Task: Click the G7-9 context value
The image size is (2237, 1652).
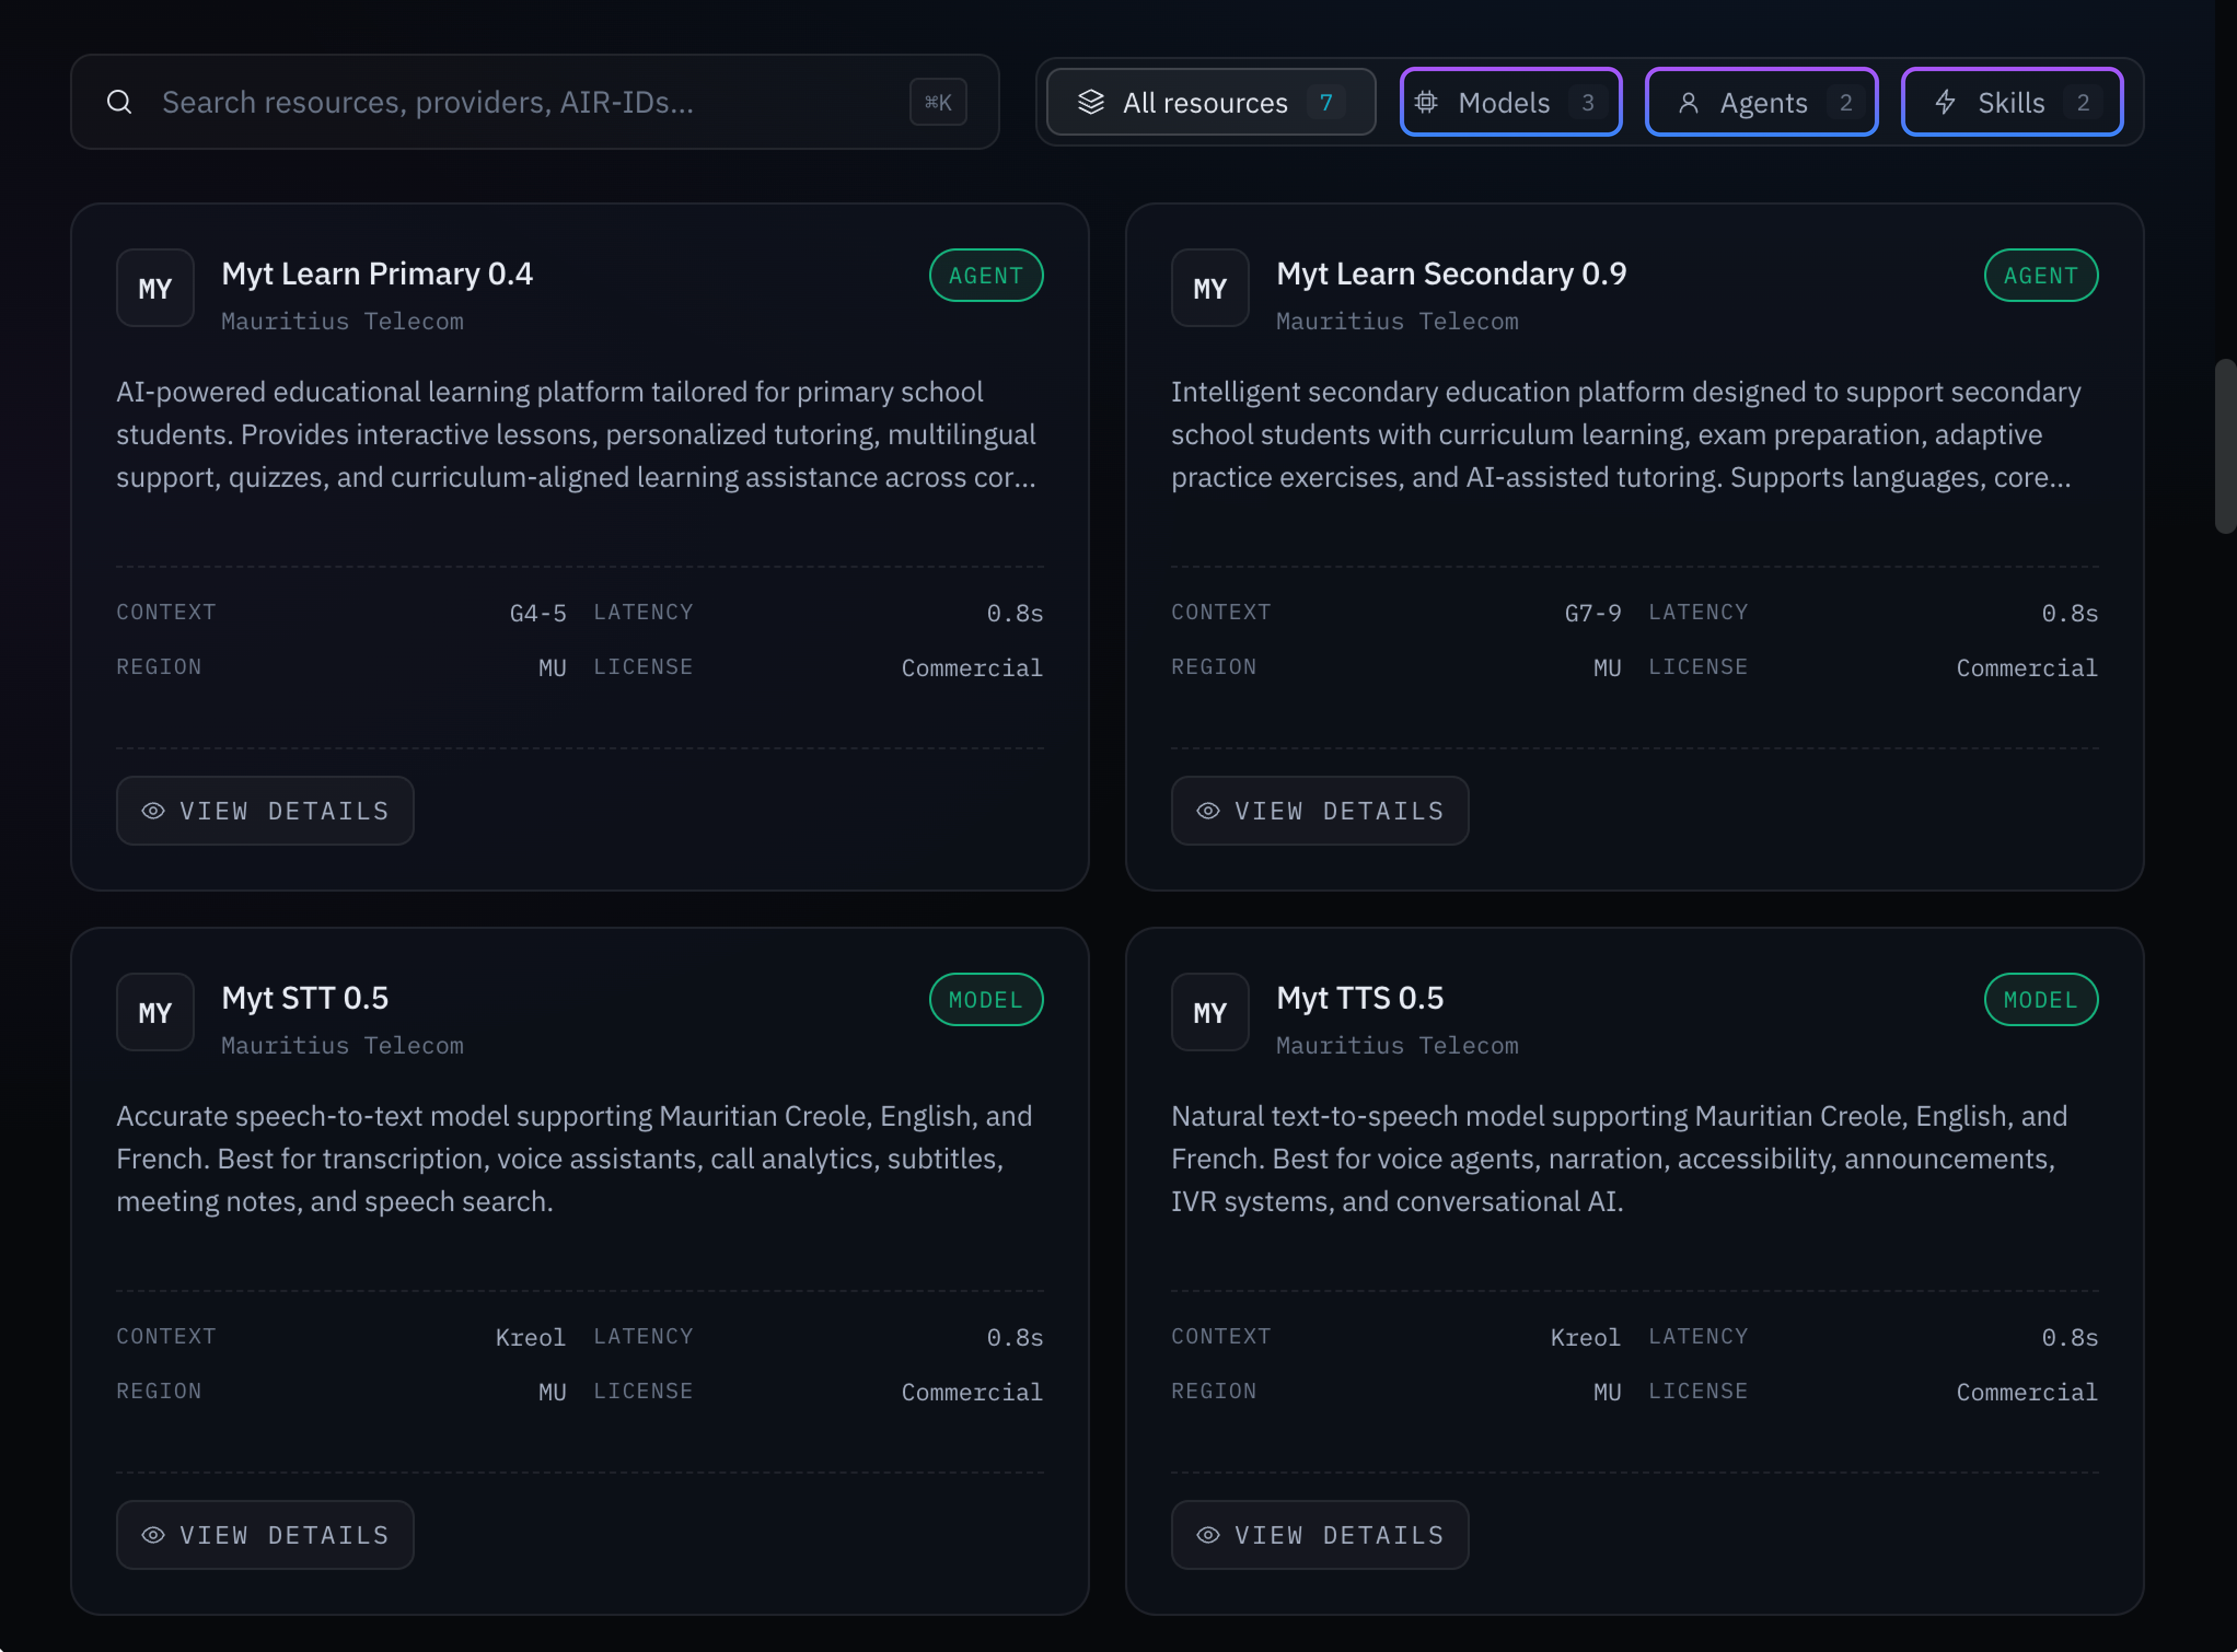Action: (1593, 613)
